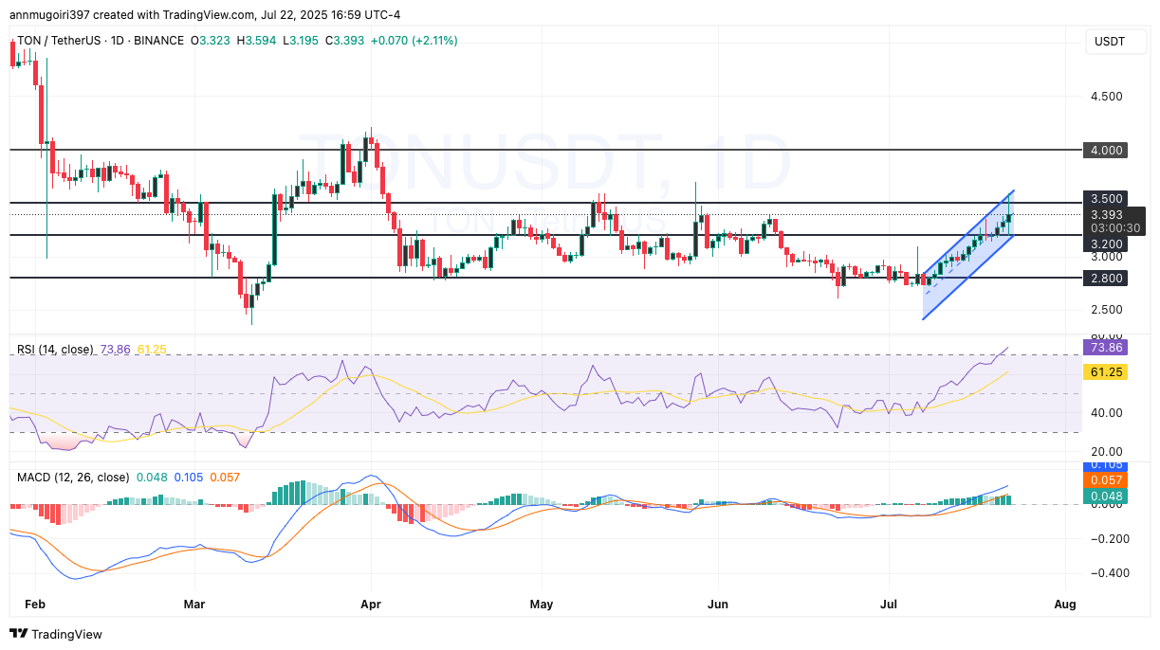
Task: Click the change value +0.070 (+2.11%)
Action: (x=414, y=41)
